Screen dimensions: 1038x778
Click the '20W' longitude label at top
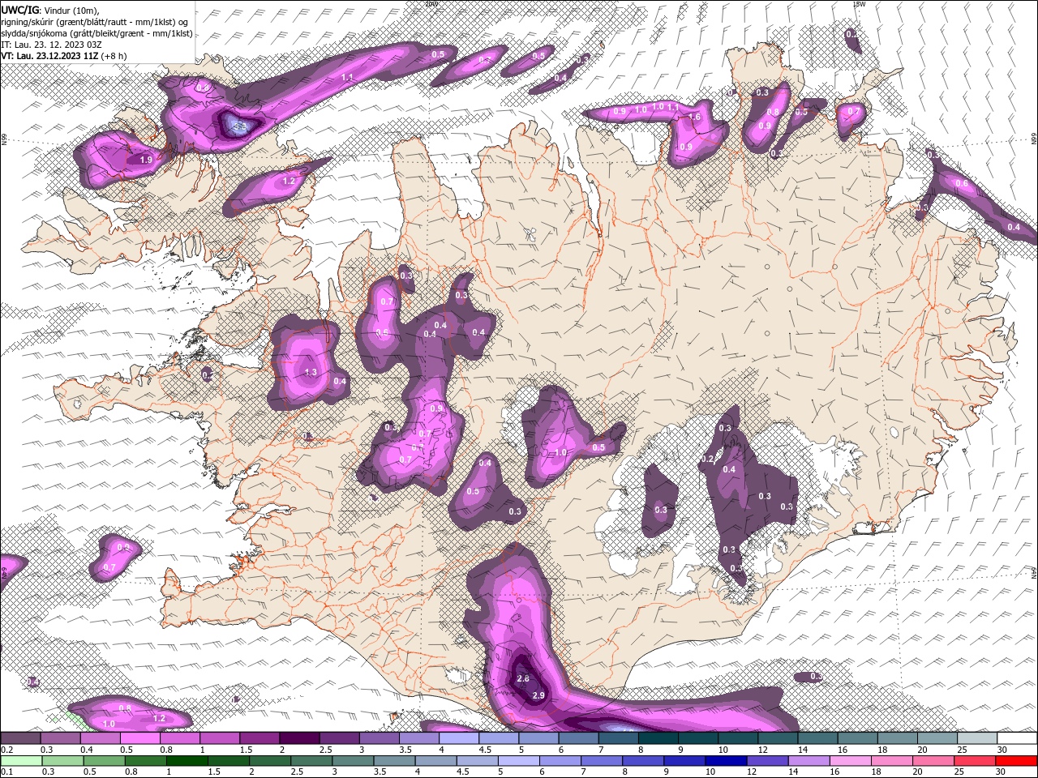click(x=431, y=3)
